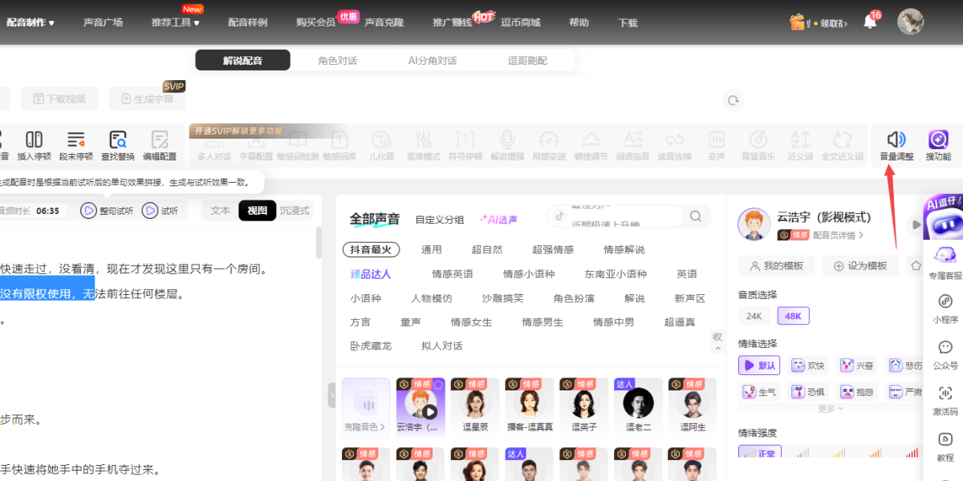Select the 段末停顿 paragraph pause tool

pos(76,145)
